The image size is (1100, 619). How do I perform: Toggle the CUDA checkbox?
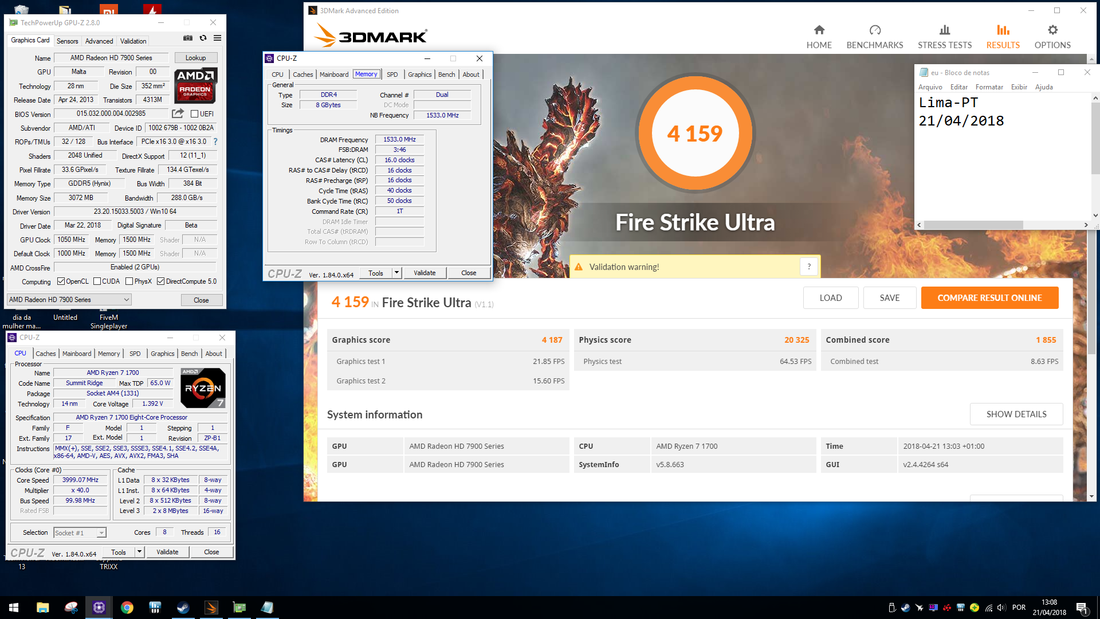[x=97, y=281]
